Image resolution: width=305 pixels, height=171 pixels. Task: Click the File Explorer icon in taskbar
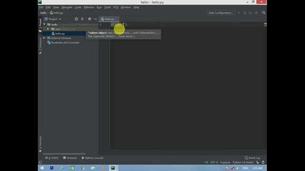[93, 168]
